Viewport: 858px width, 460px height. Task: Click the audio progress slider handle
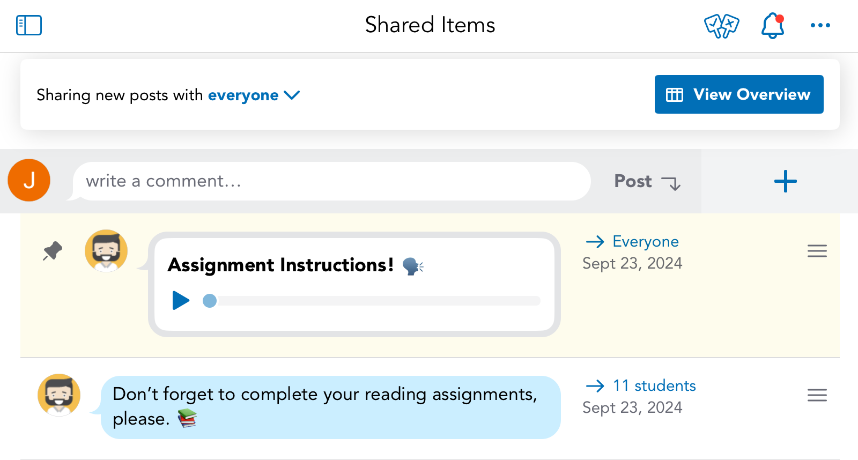tap(210, 301)
